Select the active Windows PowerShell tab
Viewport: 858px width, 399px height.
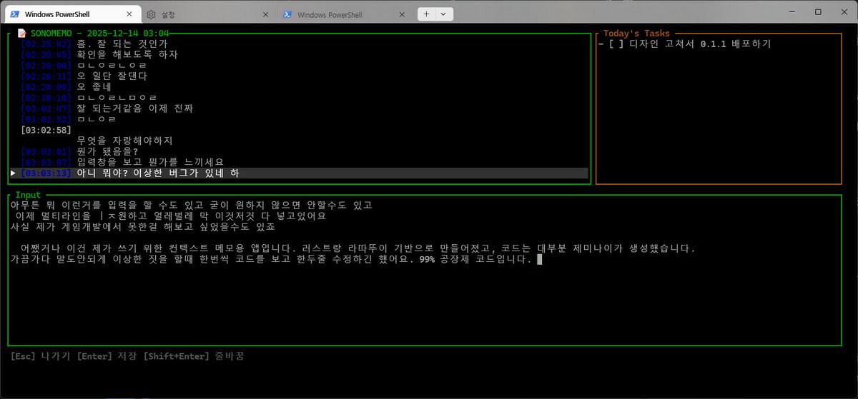[x=71, y=14]
